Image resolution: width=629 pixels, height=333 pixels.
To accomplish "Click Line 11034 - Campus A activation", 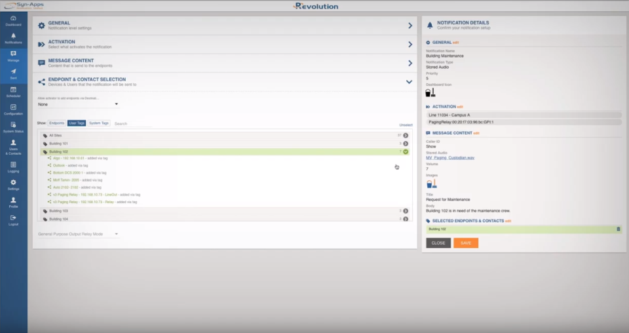I will tap(524, 115).
